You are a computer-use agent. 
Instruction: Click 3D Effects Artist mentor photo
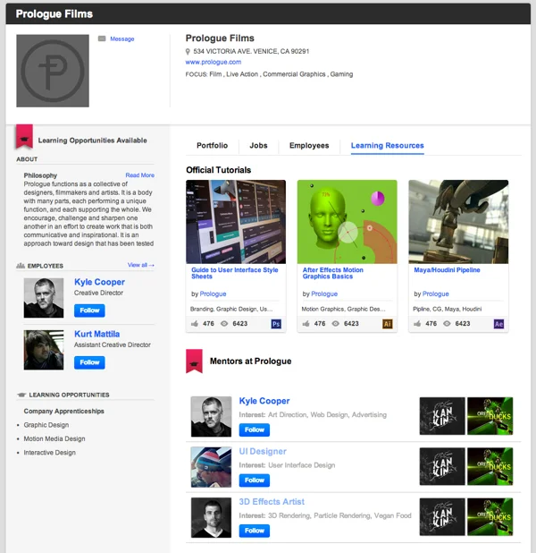pos(211,517)
